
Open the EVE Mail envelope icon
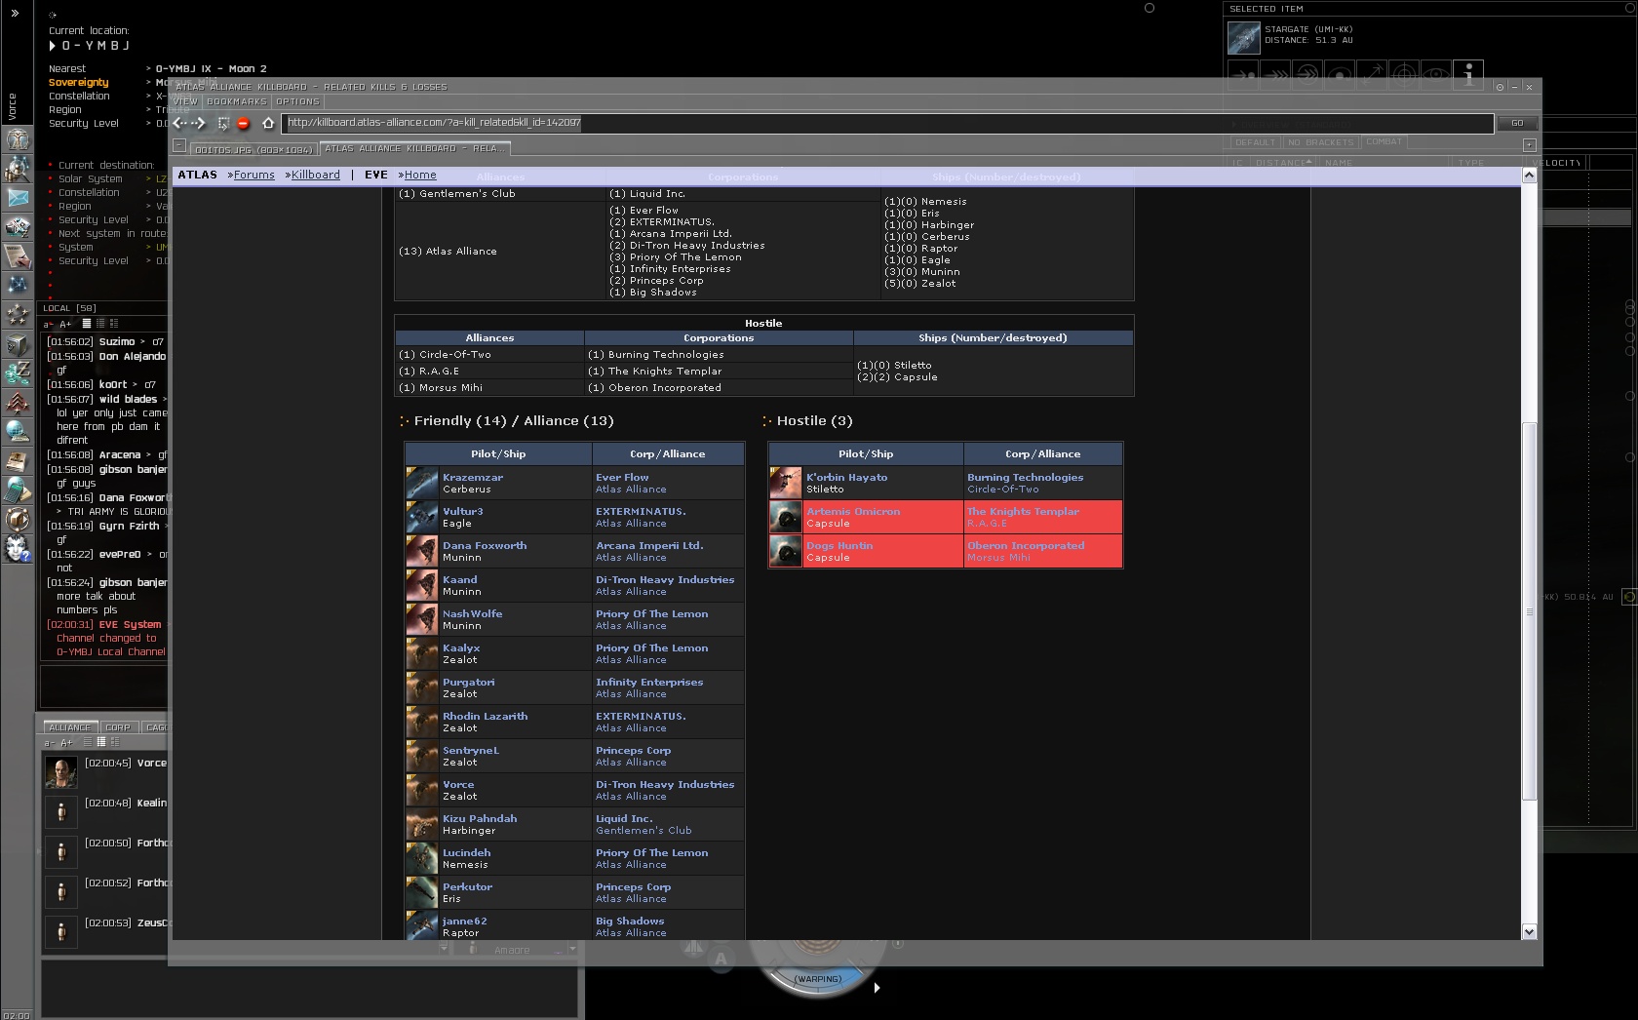18,198
